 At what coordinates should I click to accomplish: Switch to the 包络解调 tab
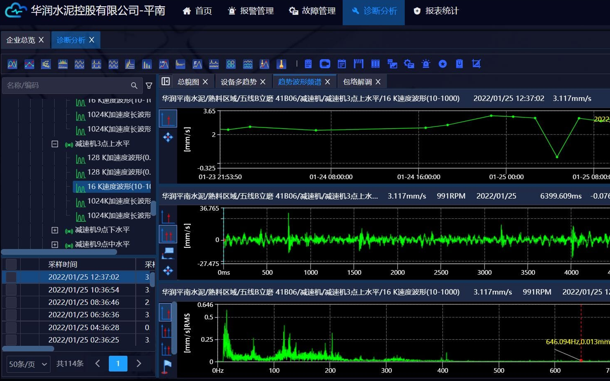tap(357, 82)
